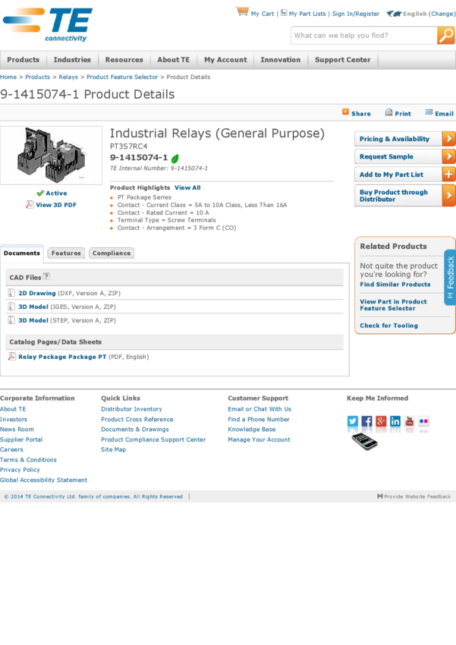Open the 2D Drawing DXF file link
Image resolution: width=456 pixels, height=645 pixels.
coord(37,294)
